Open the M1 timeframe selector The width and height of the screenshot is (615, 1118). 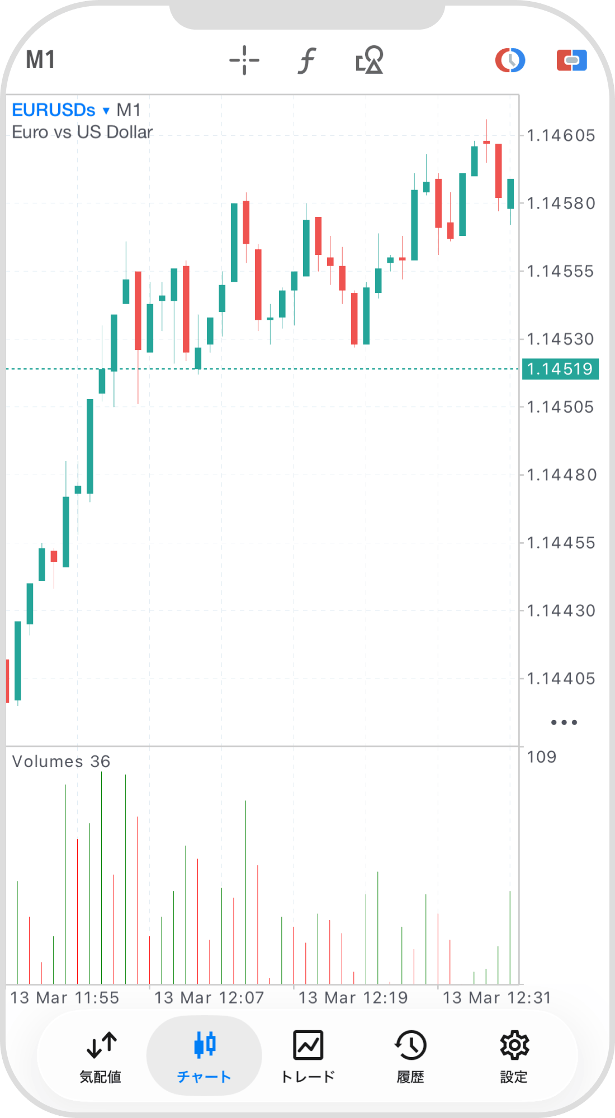pyautogui.click(x=40, y=60)
